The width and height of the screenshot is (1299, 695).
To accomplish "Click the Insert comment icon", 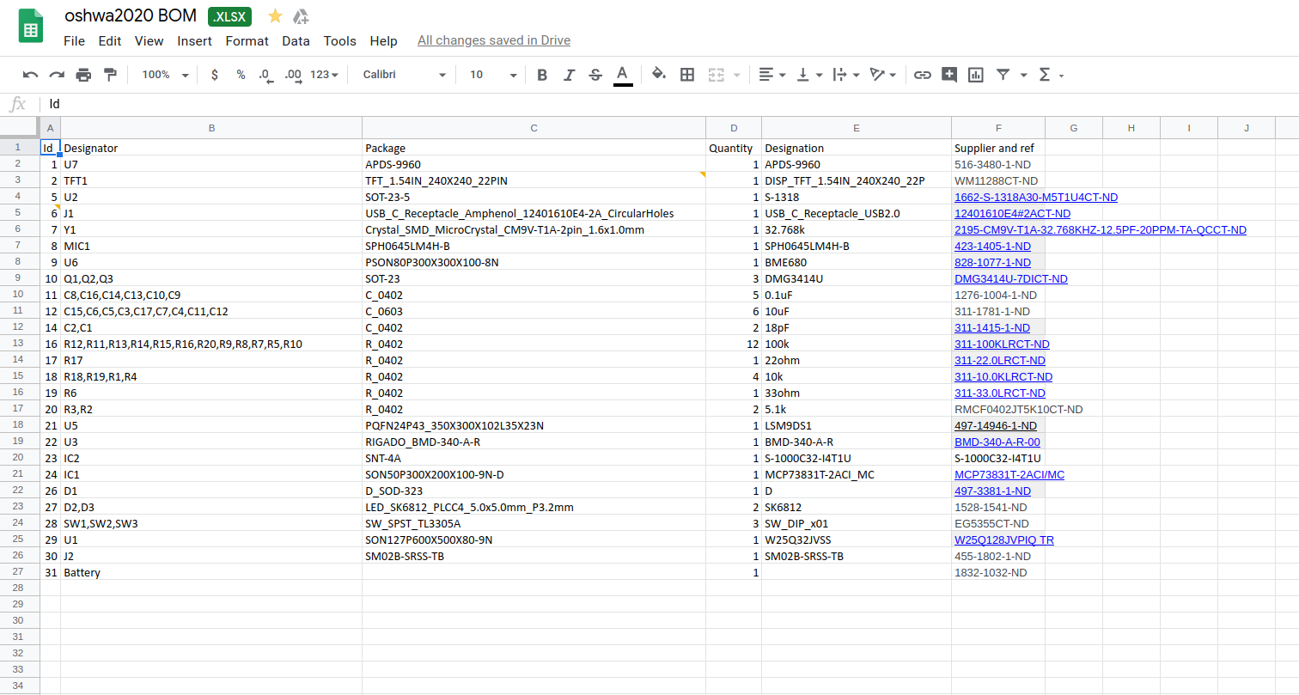I will pos(949,75).
